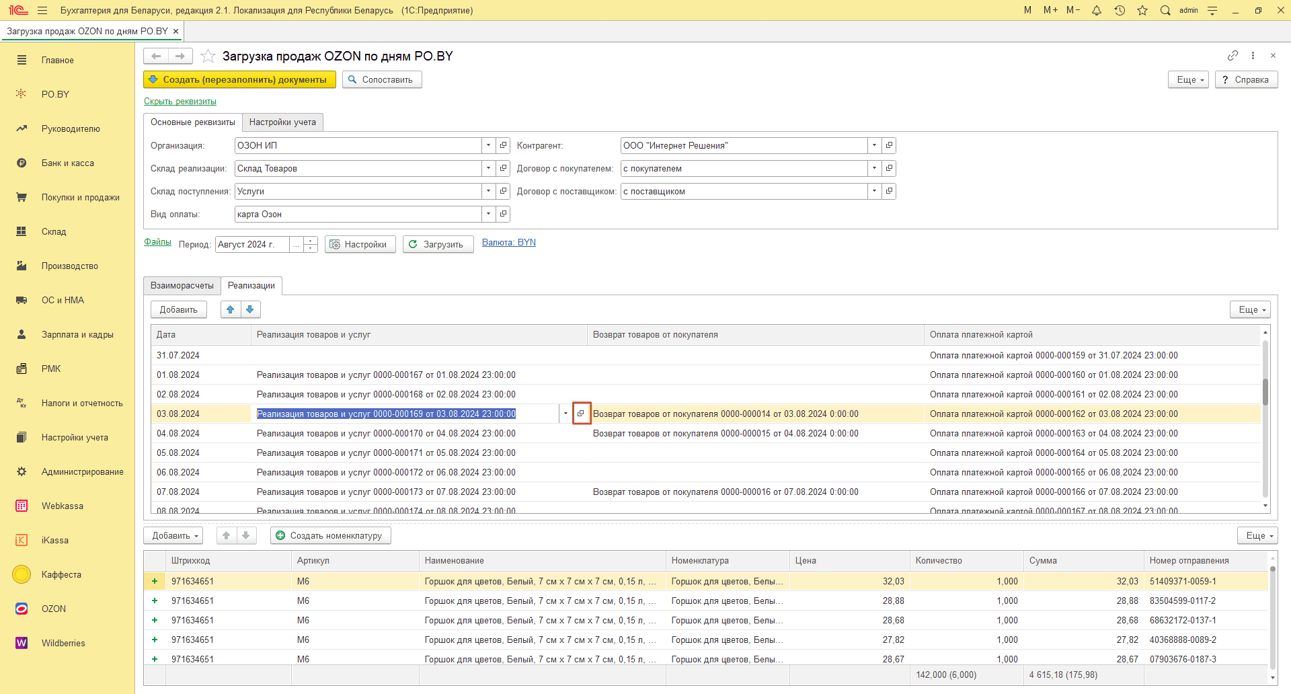The width and height of the screenshot is (1291, 694).
Task: Click Валюта: BYN link
Action: tap(509, 242)
